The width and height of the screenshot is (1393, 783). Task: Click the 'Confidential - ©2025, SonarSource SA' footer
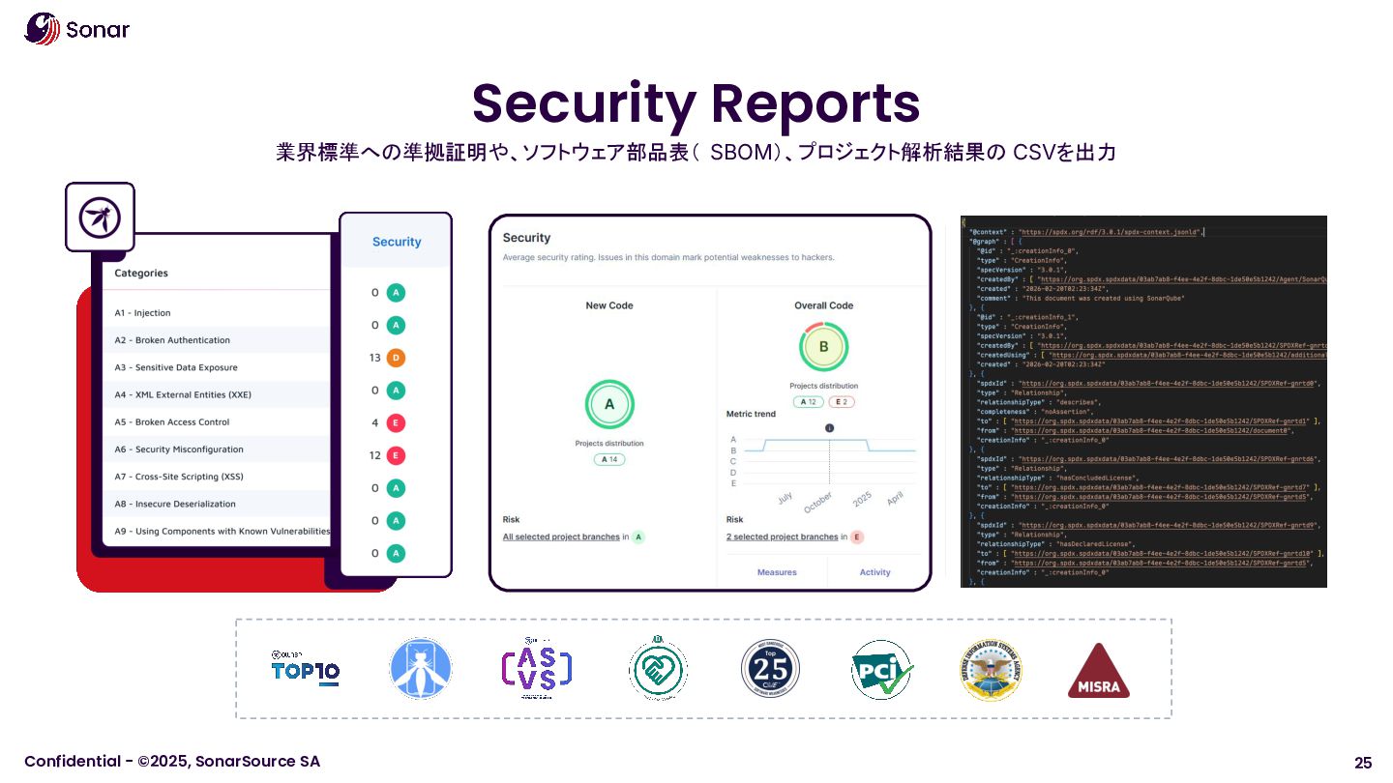pos(172,761)
